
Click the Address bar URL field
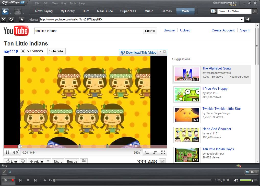click(140, 20)
